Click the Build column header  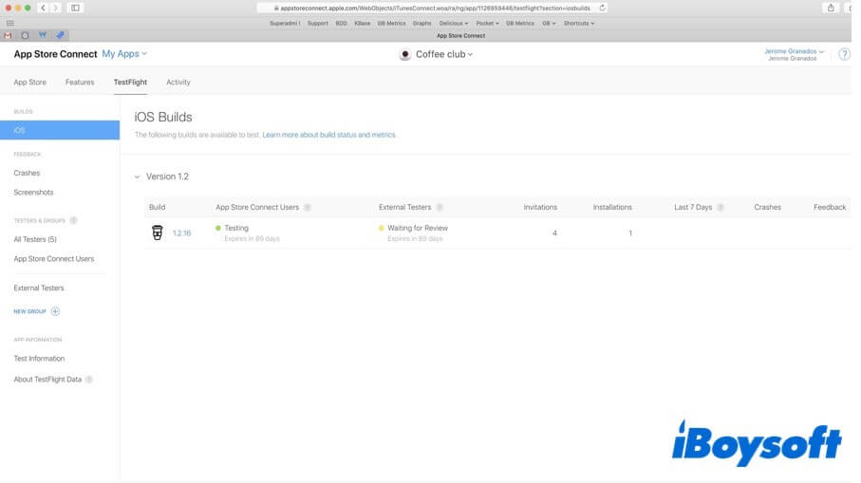(157, 207)
